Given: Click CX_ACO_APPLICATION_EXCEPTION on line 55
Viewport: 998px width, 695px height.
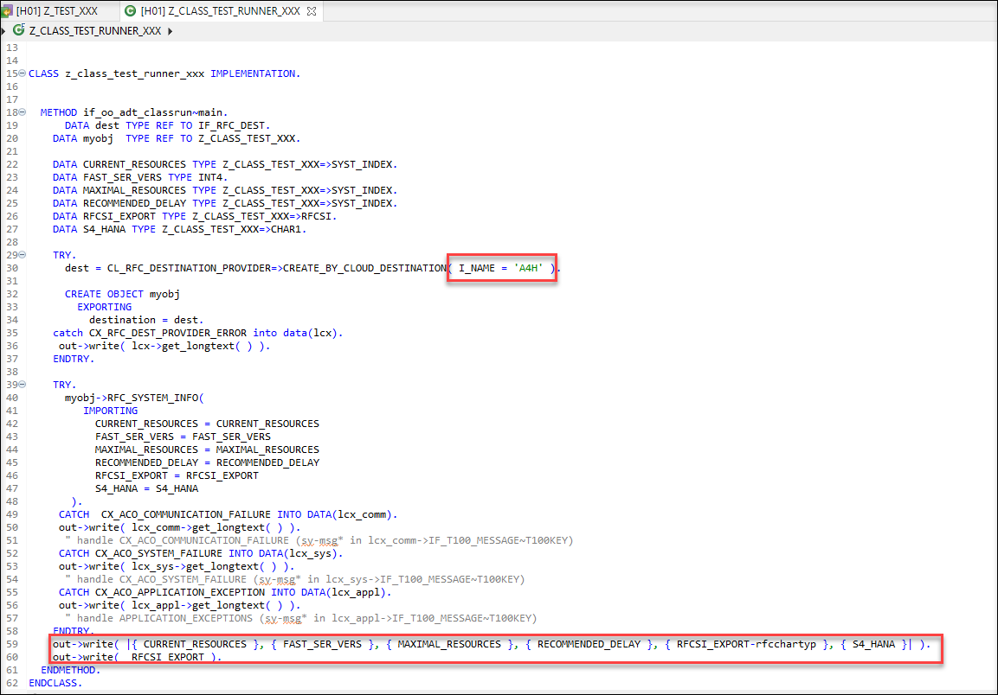Looking at the screenshot, I should [x=179, y=592].
